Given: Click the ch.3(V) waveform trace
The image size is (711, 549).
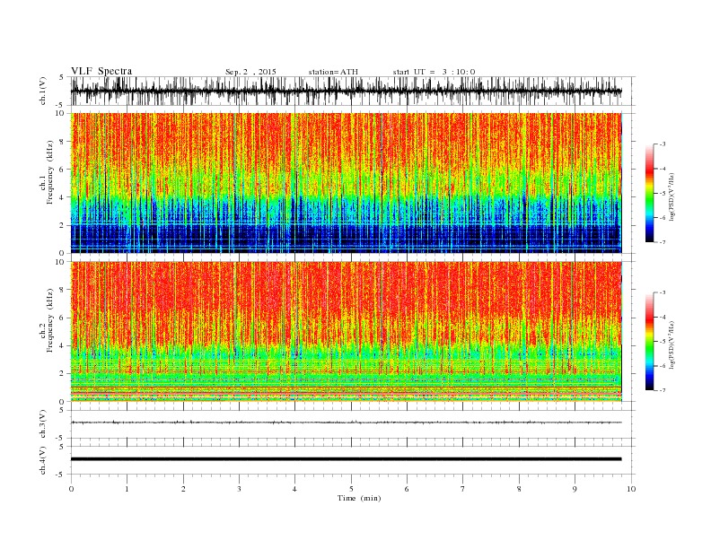Looking at the screenshot, I should pyautogui.click(x=346, y=423).
